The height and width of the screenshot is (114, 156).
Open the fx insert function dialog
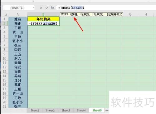point(52,8)
